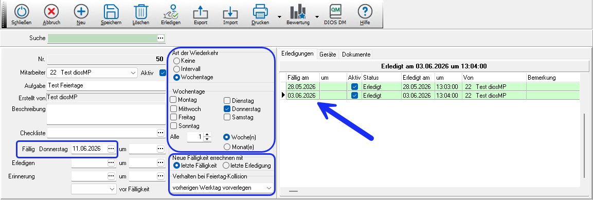Toggle Aktiv checkbox in 28.05.2026 row
The height and width of the screenshot is (200, 593).
pos(354,87)
